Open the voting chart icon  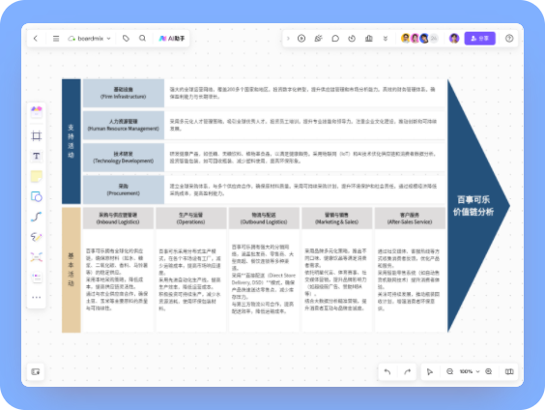tap(369, 39)
